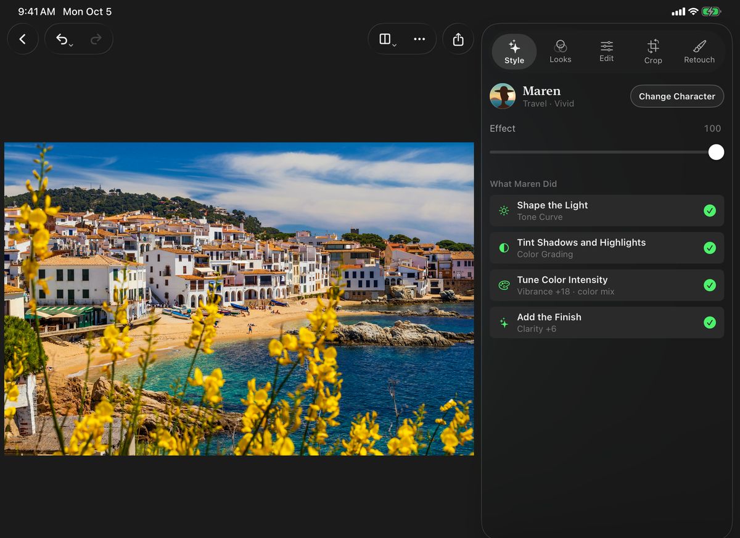Open the Crop tool
The image size is (740, 538).
(x=653, y=52)
